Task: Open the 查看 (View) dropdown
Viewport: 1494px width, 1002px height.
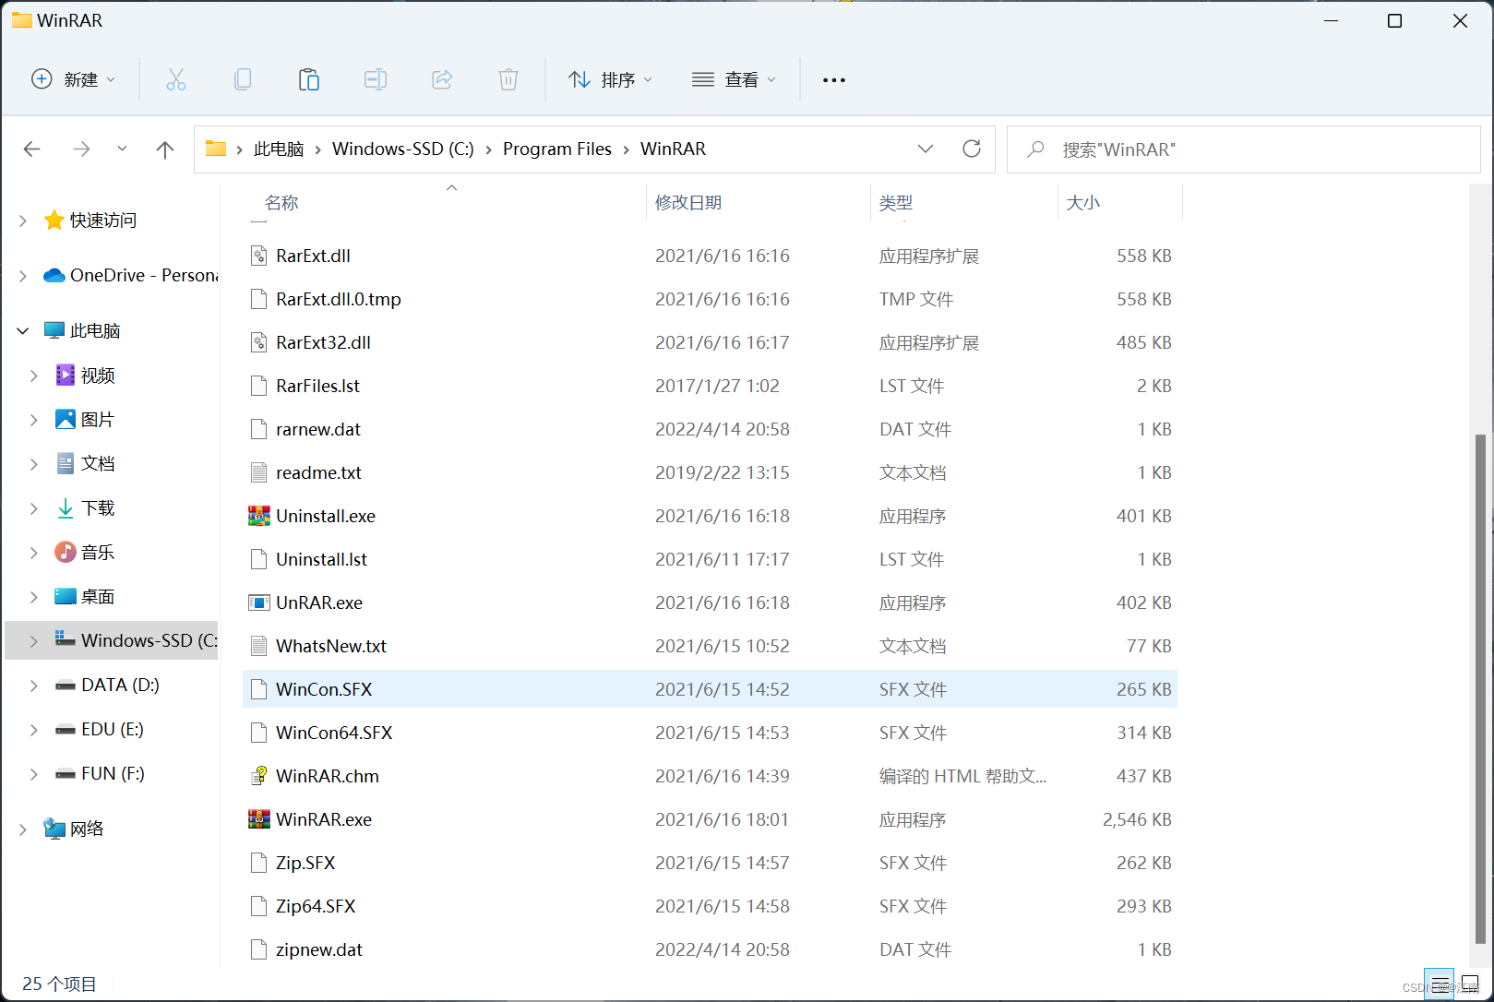Action: point(735,79)
